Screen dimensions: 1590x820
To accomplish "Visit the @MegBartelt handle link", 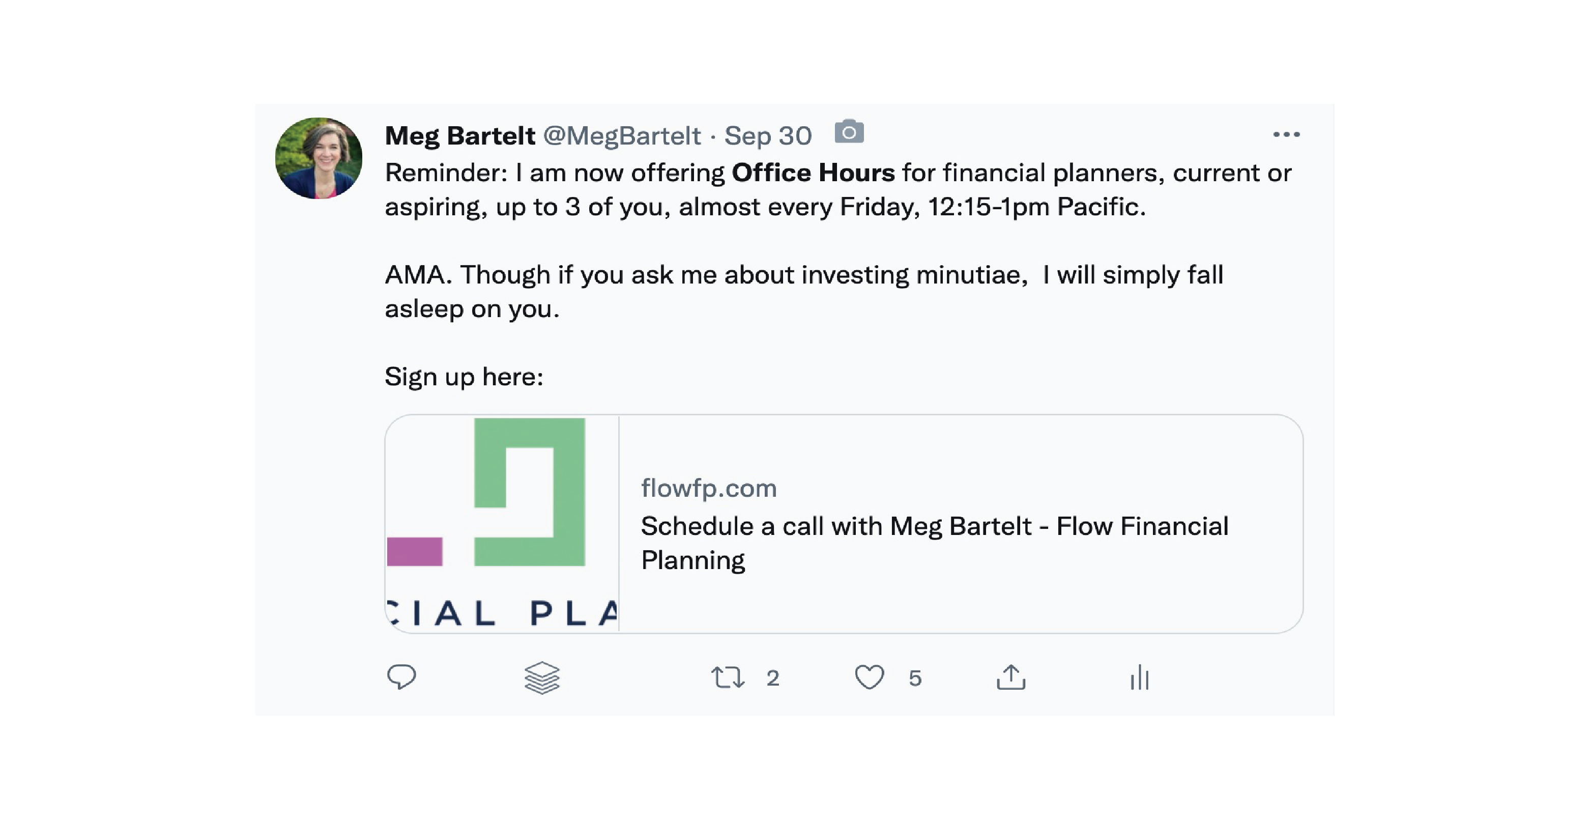I will pyautogui.click(x=622, y=136).
